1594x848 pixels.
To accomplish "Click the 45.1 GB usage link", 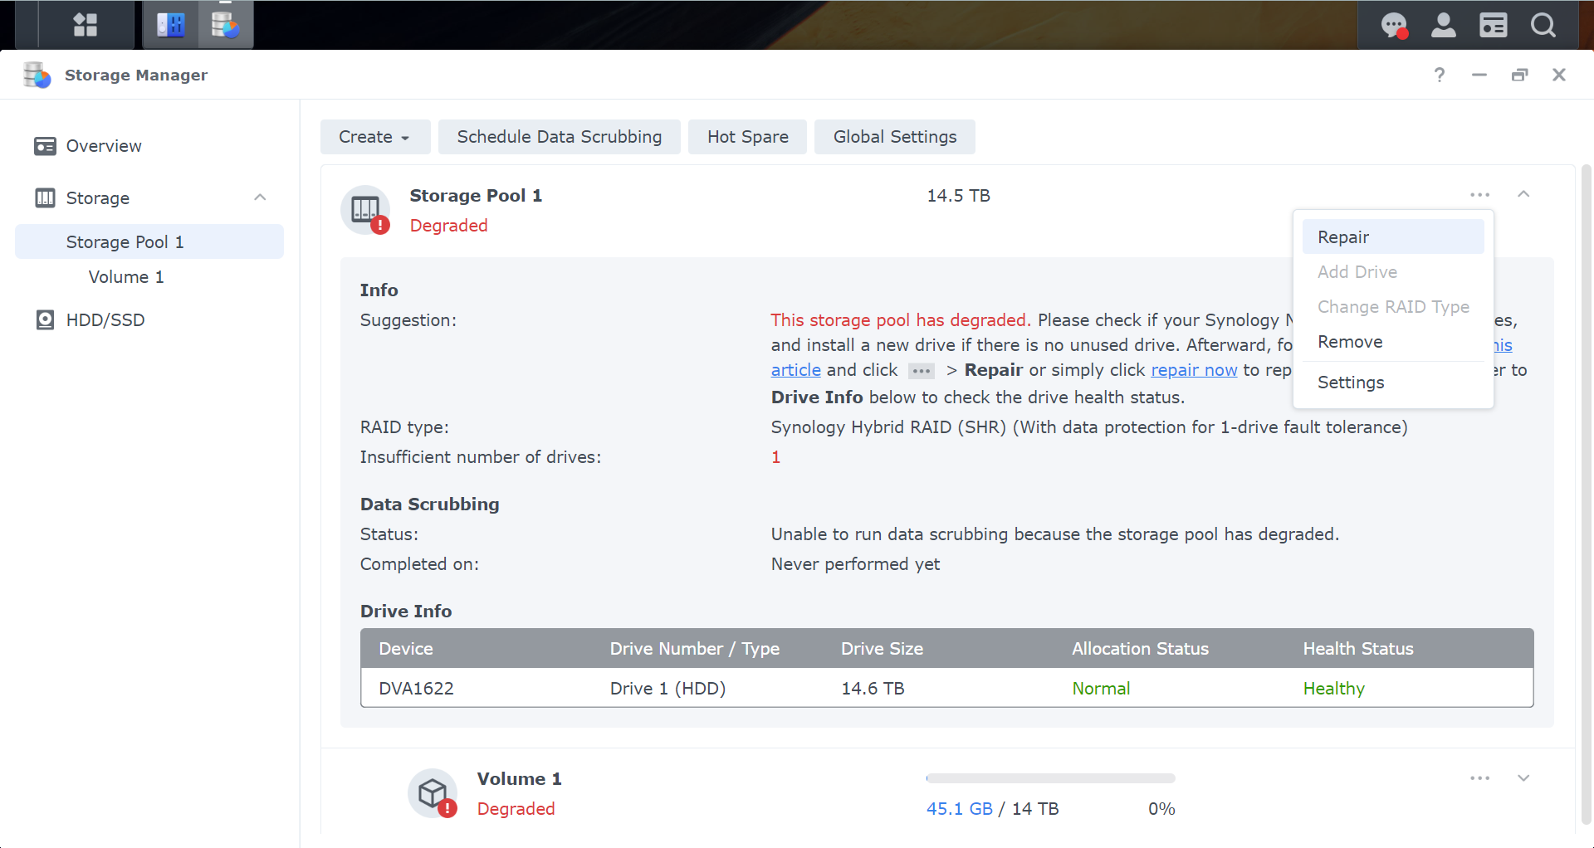I will coord(959,808).
